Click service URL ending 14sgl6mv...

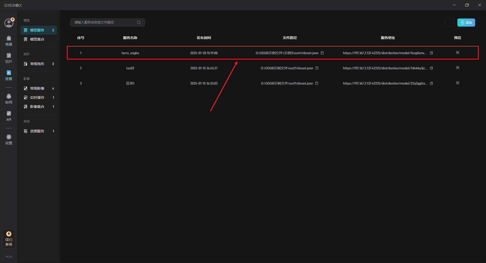point(385,53)
